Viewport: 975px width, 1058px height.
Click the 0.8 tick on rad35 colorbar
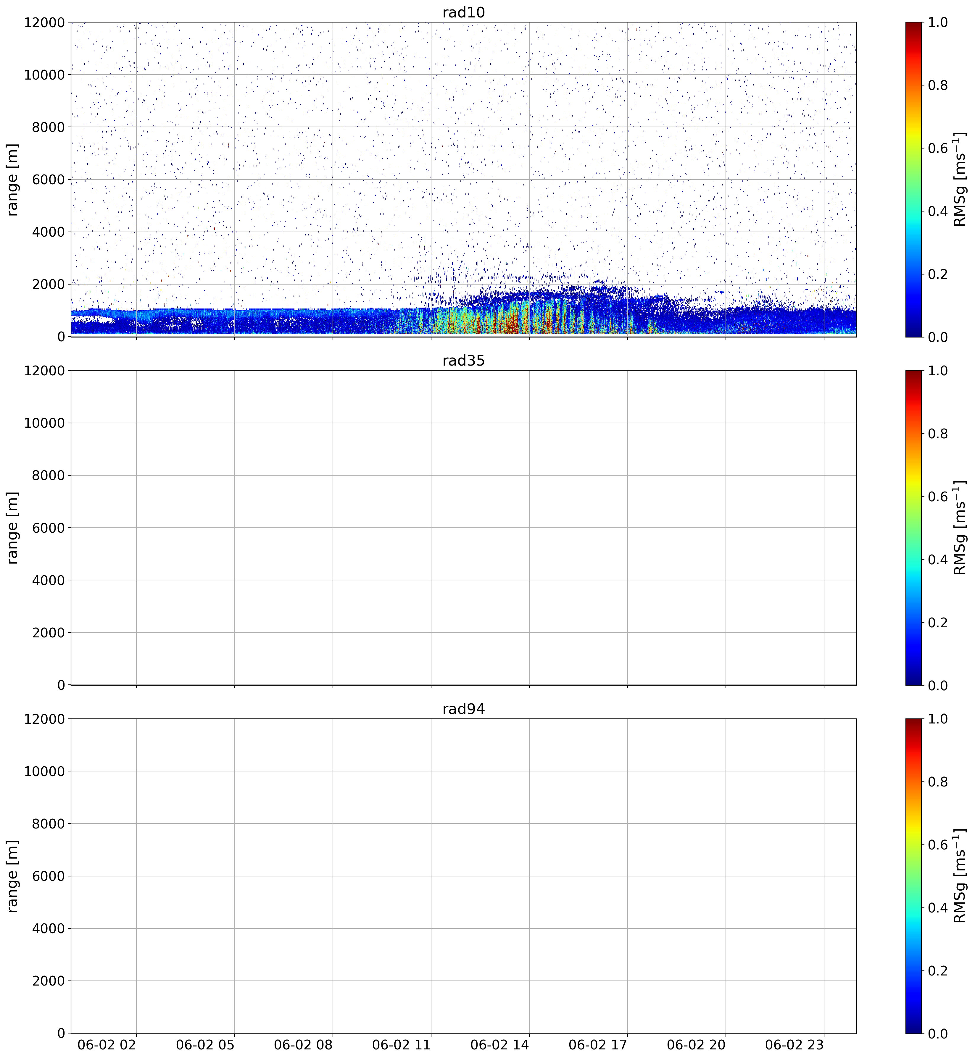click(x=937, y=434)
